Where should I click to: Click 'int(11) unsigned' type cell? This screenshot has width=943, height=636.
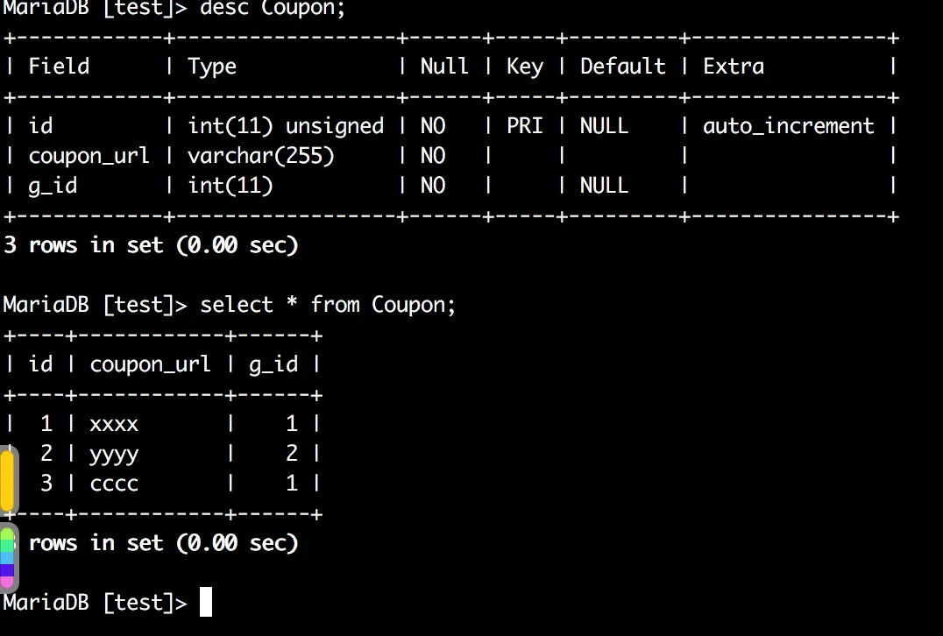coord(286,126)
